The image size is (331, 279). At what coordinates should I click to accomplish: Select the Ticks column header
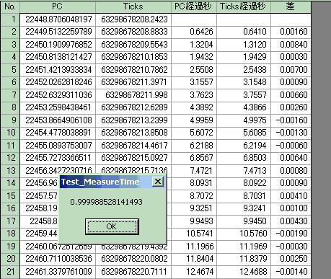point(133,6)
